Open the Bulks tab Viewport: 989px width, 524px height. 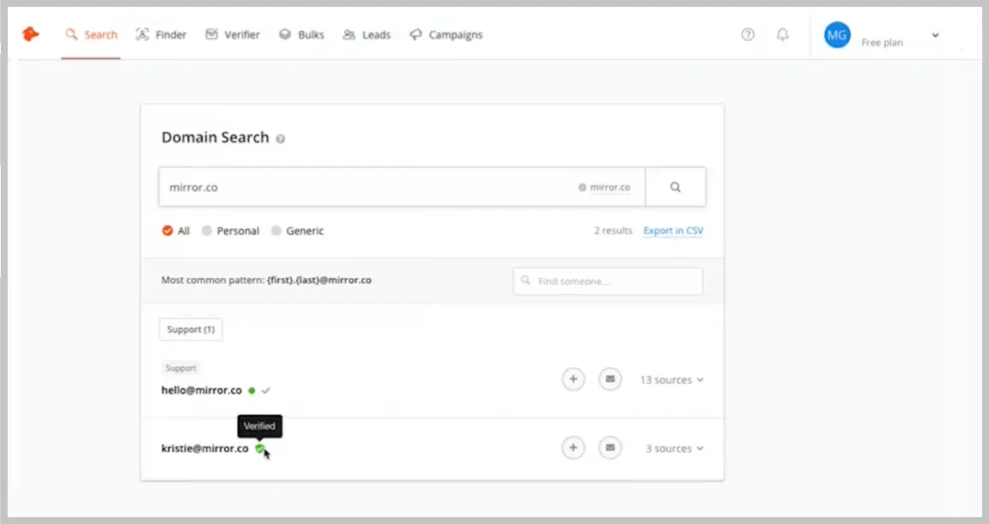[x=301, y=34]
